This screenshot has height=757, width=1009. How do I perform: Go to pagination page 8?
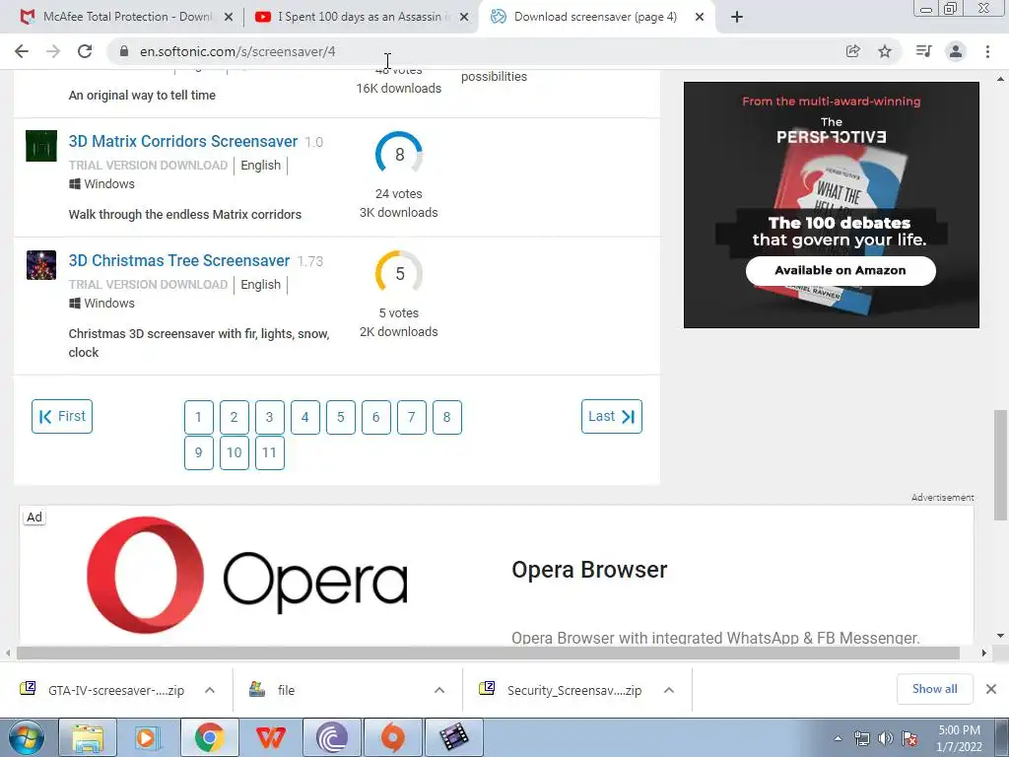tap(446, 417)
